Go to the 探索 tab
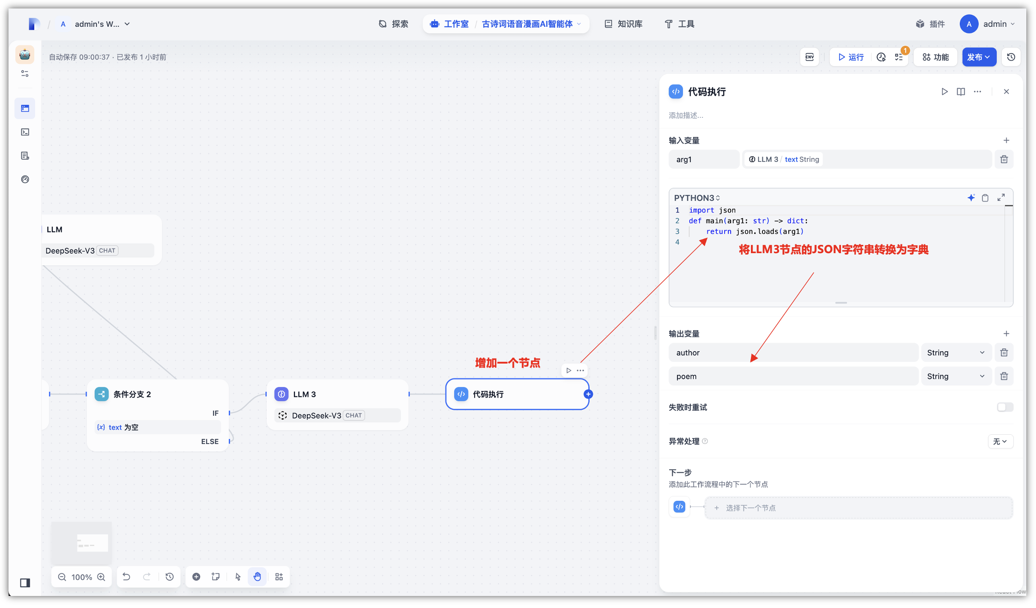1036x608 pixels. pyautogui.click(x=394, y=24)
